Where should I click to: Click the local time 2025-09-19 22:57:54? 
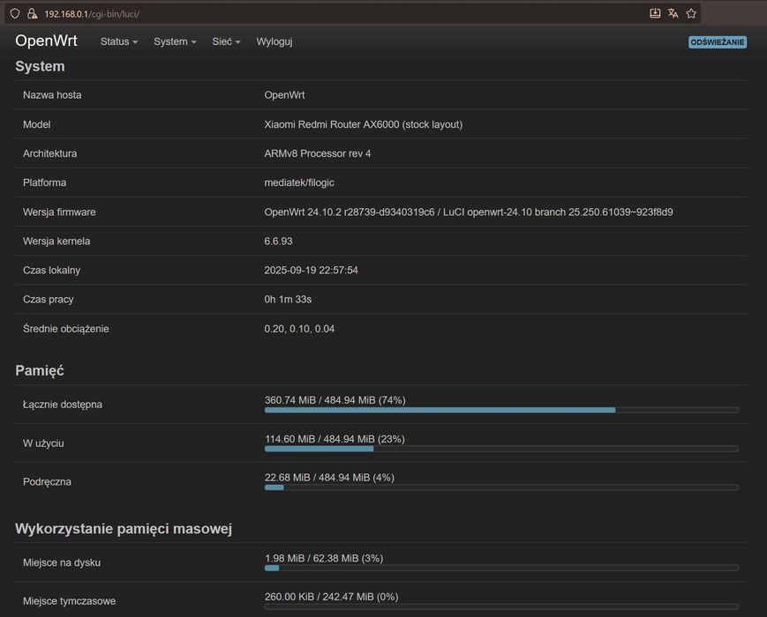[311, 270]
